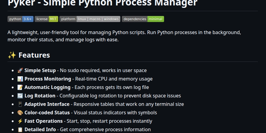Click the 'A lightweight, user-friendly tool' description line
The height and width of the screenshot is (133, 266).
click(124, 32)
